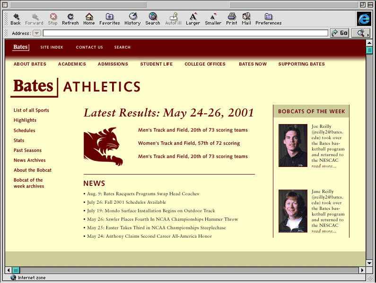Screen dimensions: 376x283
Task: Click the Forward toolbar icon
Action: pyautogui.click(x=34, y=19)
